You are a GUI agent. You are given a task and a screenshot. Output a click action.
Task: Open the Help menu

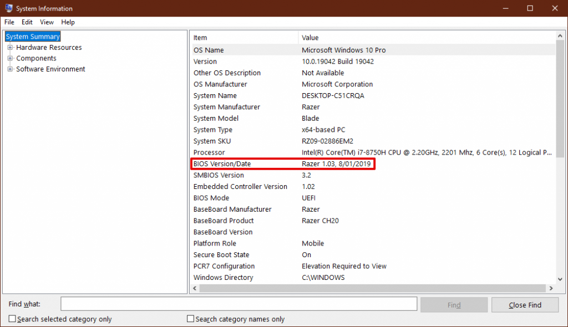point(68,22)
